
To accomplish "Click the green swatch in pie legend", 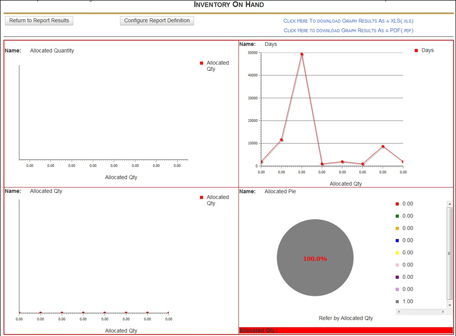I will point(397,216).
